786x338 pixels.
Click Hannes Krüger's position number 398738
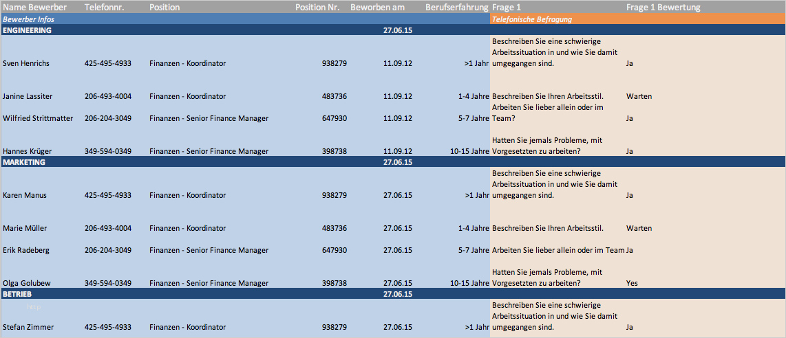(x=334, y=151)
